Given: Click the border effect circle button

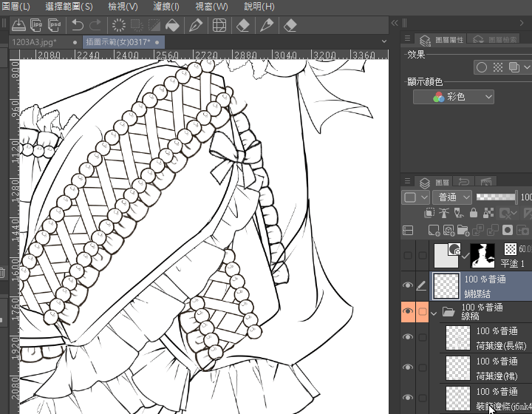Looking at the screenshot, I should coord(482,67).
